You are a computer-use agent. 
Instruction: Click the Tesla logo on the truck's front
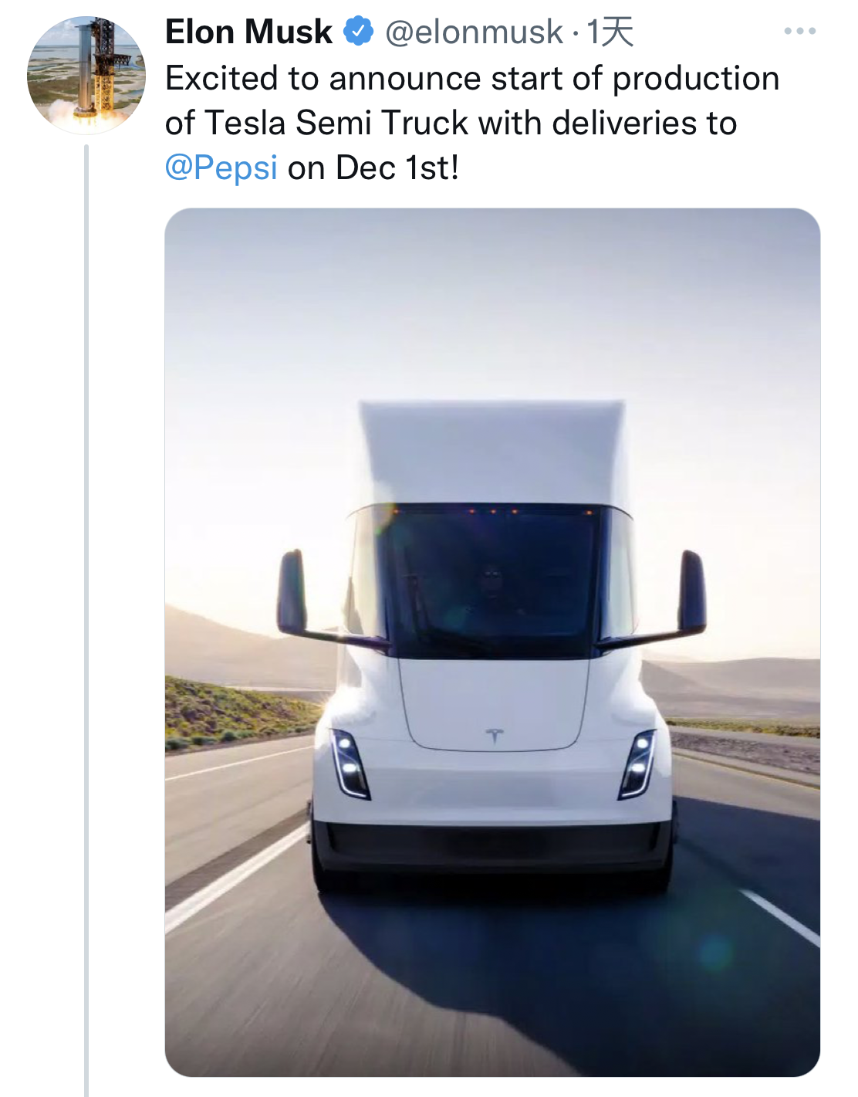pyautogui.click(x=494, y=734)
